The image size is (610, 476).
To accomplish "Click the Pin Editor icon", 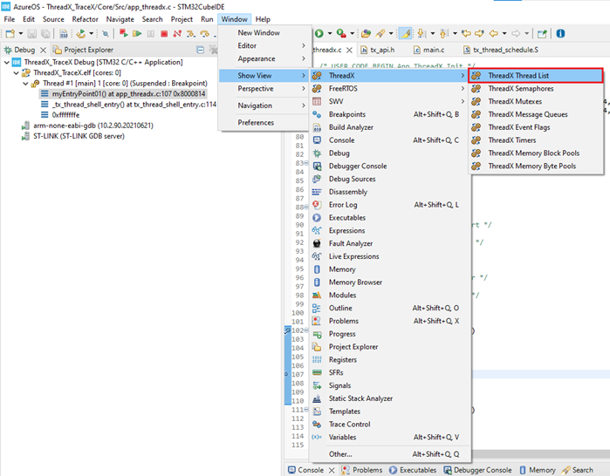I will (542, 34).
